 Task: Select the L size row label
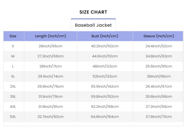[13, 66]
